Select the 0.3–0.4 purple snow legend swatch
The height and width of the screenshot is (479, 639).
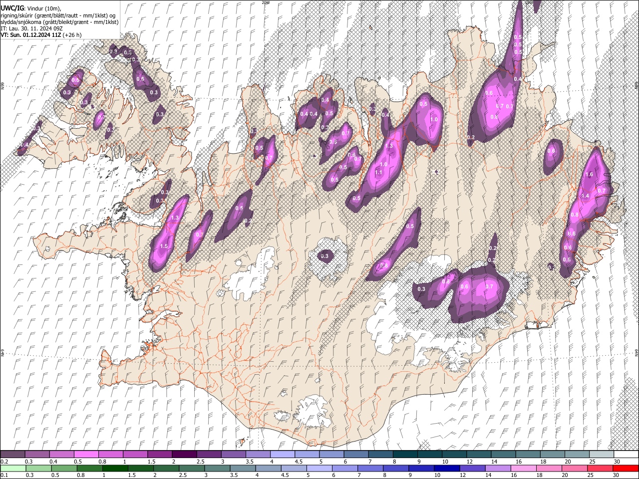click(37, 454)
